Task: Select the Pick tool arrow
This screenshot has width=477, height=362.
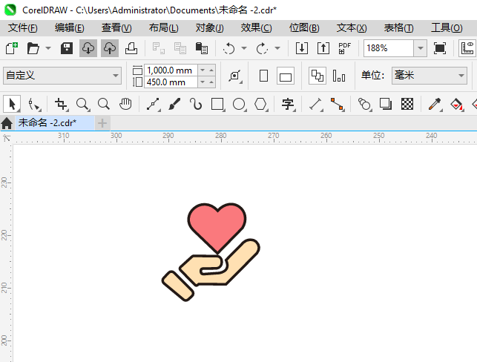Action: tap(12, 104)
